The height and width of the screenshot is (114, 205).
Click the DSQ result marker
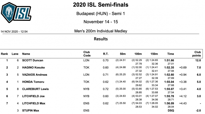click(x=171, y=111)
